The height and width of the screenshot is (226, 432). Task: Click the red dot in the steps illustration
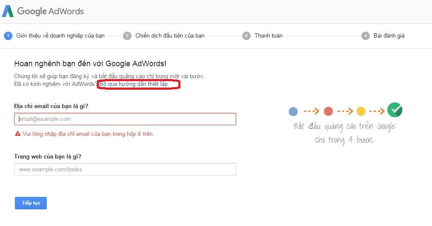tap(328, 111)
